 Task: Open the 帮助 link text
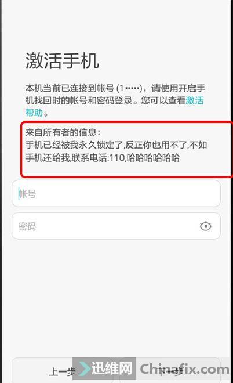pyautogui.click(x=34, y=113)
